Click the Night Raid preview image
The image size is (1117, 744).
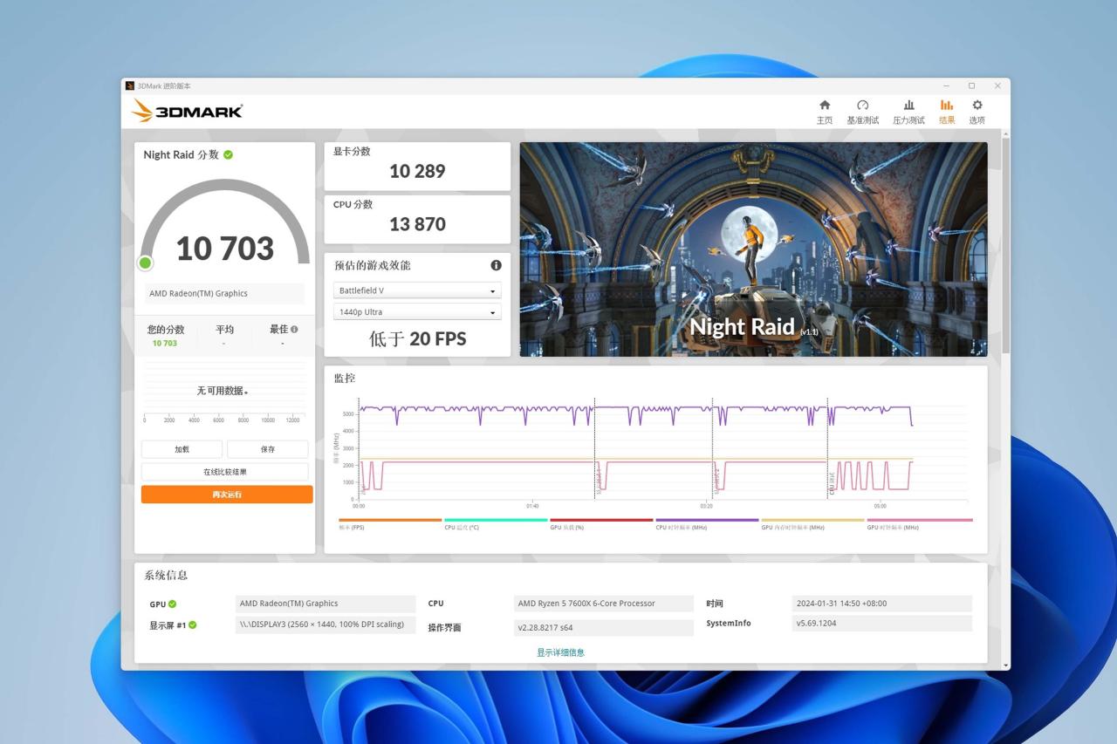tap(753, 249)
